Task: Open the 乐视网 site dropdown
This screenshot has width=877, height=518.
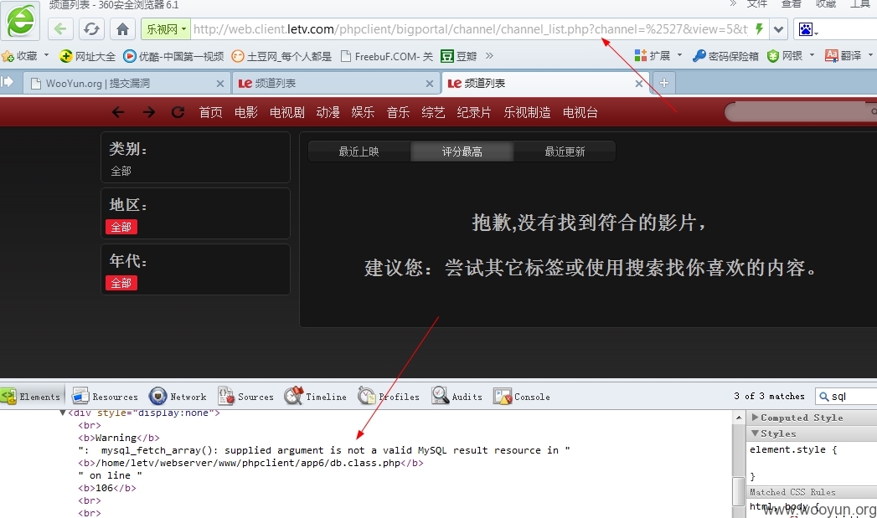Action: (x=166, y=29)
